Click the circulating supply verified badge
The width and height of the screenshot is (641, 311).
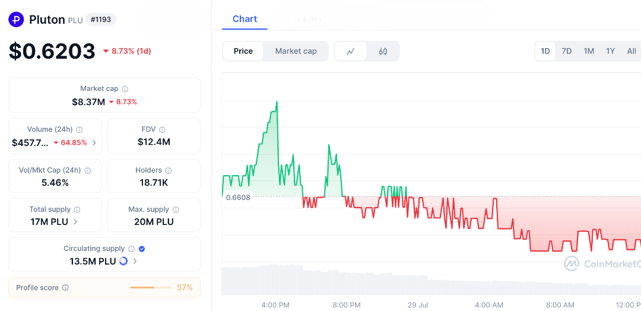tap(142, 249)
